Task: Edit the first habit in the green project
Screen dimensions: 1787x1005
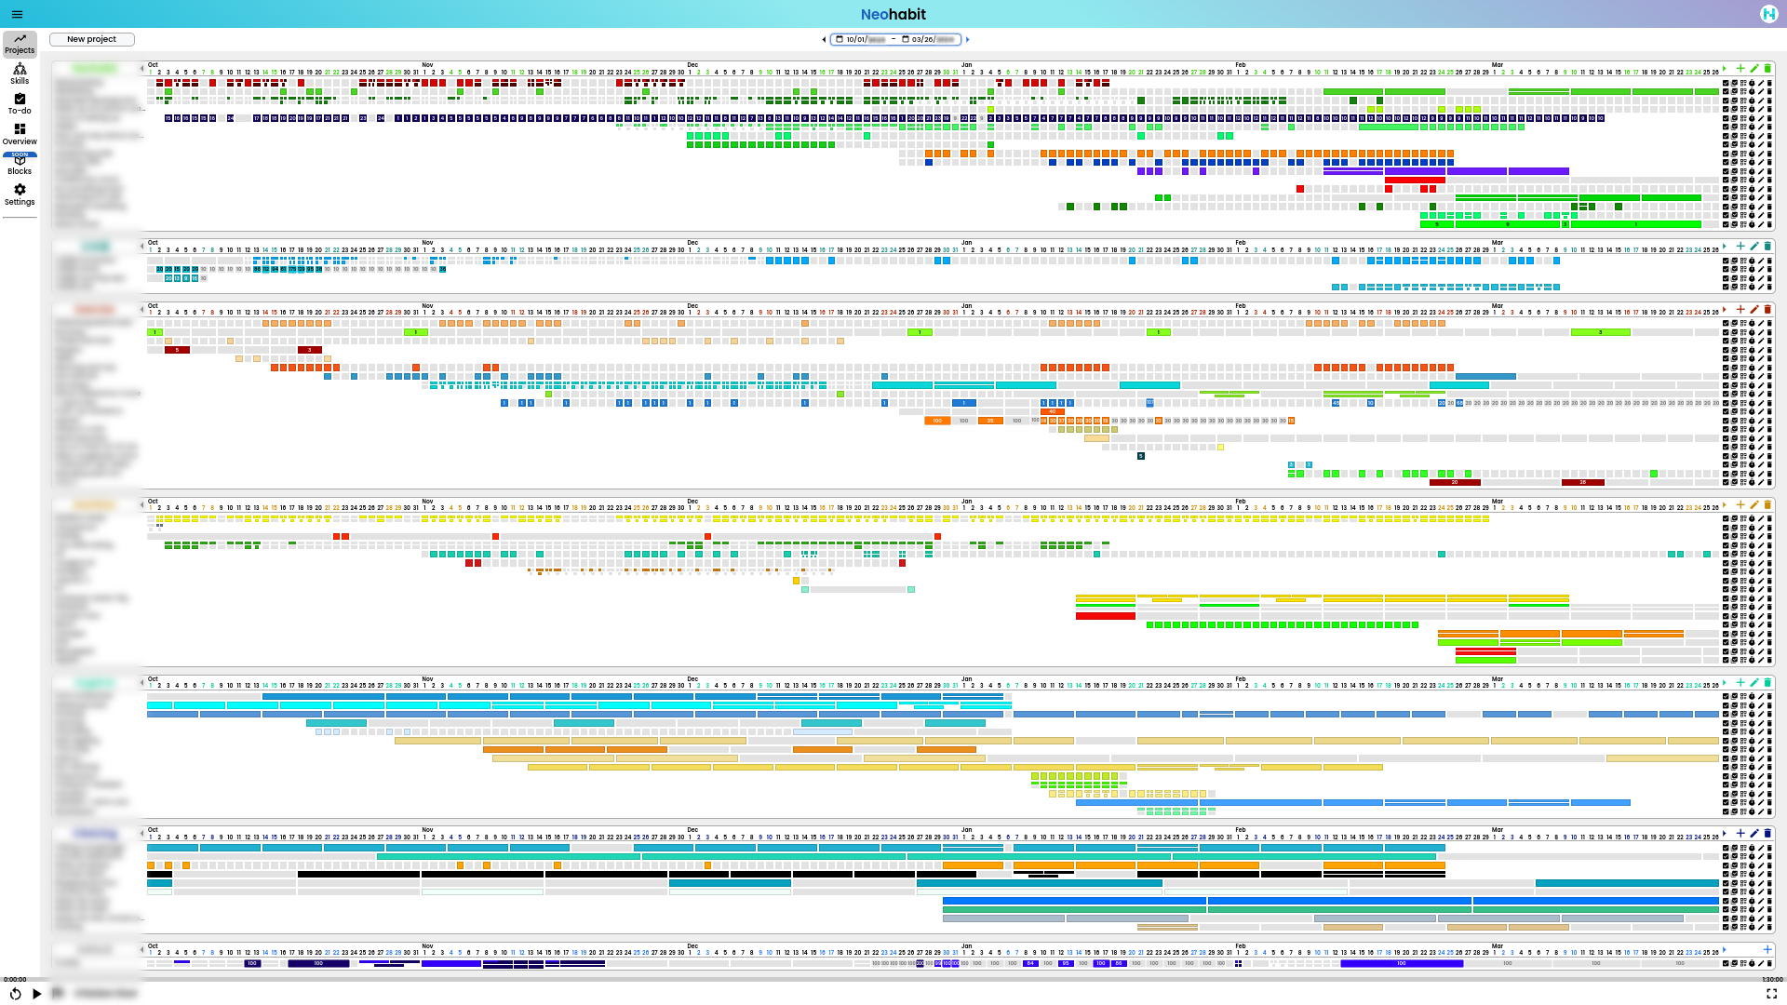Action: 1760,83
